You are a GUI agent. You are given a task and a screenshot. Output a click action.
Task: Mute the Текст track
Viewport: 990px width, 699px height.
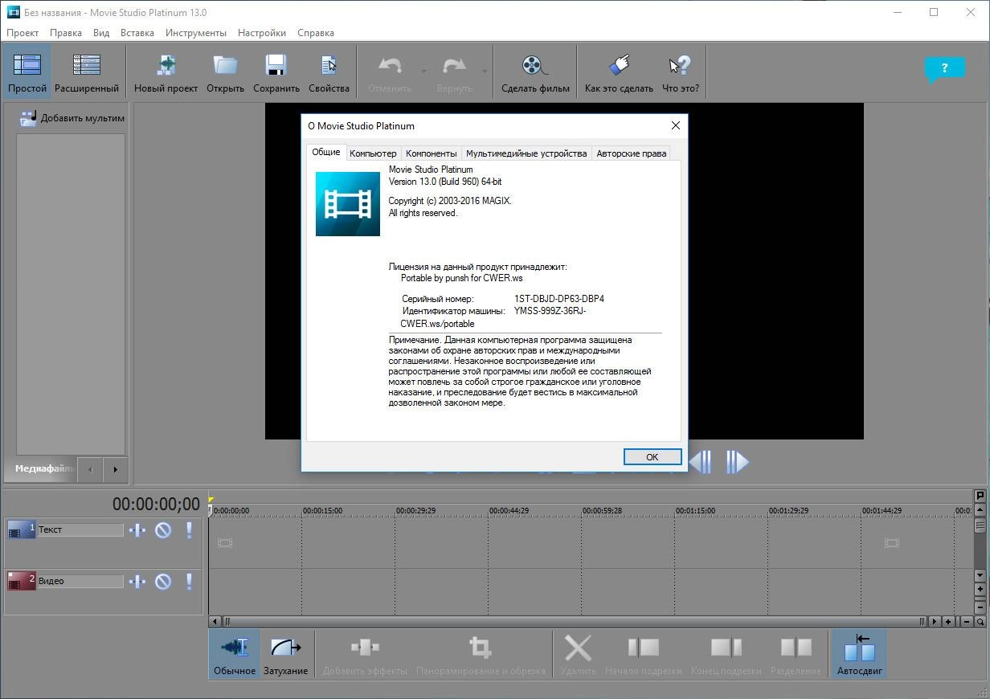(163, 529)
